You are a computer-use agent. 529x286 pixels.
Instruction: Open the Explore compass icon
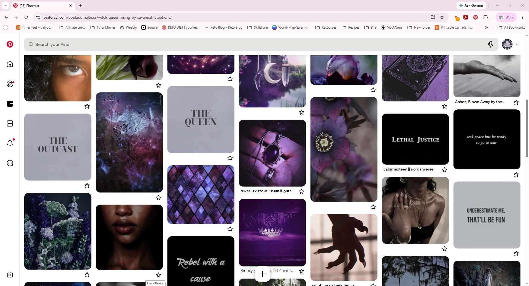click(x=10, y=84)
